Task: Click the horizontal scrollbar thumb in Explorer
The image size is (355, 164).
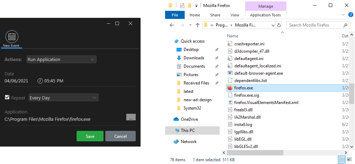Action: [255, 153]
